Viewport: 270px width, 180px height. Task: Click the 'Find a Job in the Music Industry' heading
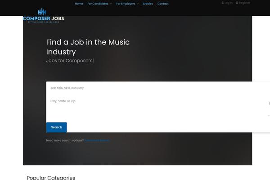[88, 47]
